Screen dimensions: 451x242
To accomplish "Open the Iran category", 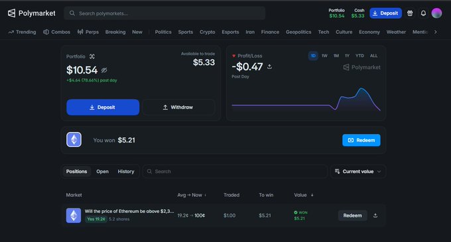I will pos(250,32).
